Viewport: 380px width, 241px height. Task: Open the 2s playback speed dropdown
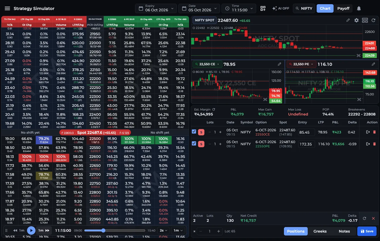pos(164,230)
